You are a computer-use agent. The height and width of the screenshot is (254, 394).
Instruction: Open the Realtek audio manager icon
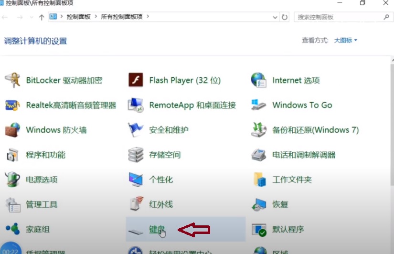[x=12, y=105]
